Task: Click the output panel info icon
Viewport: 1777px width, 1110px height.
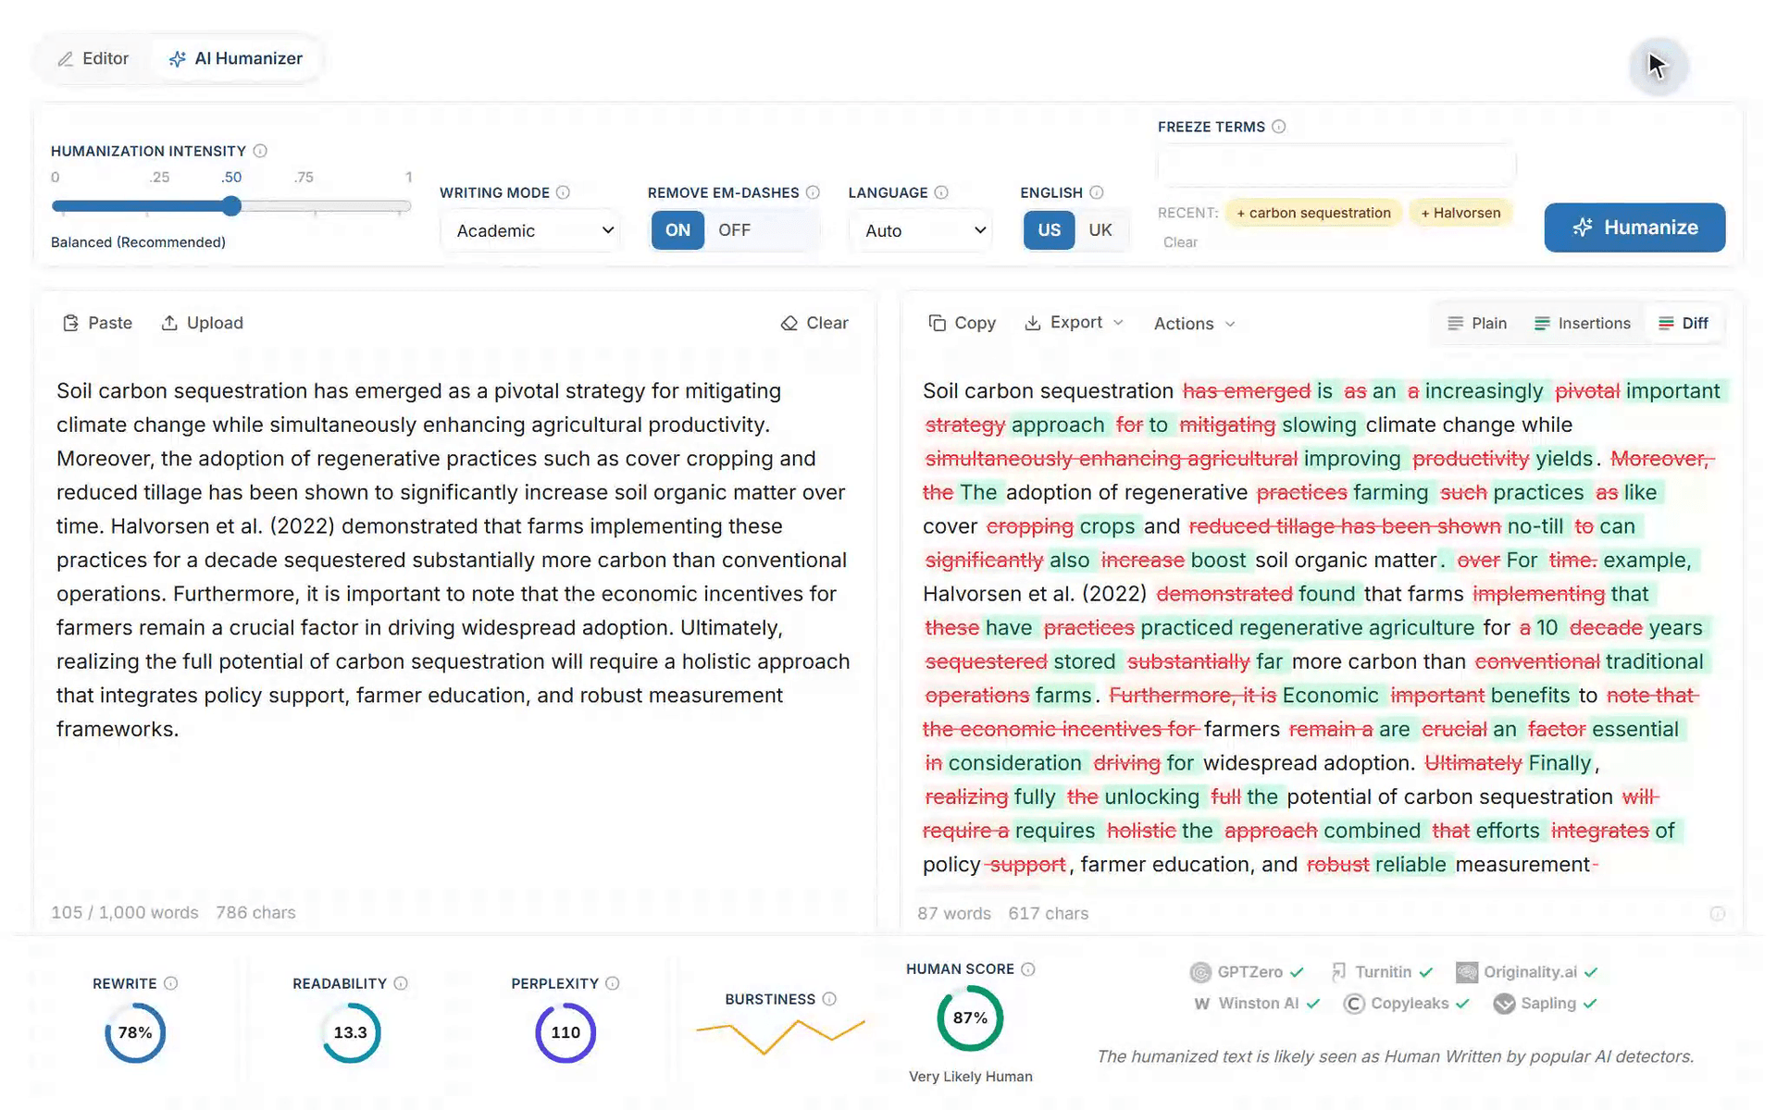Action: [x=1718, y=914]
